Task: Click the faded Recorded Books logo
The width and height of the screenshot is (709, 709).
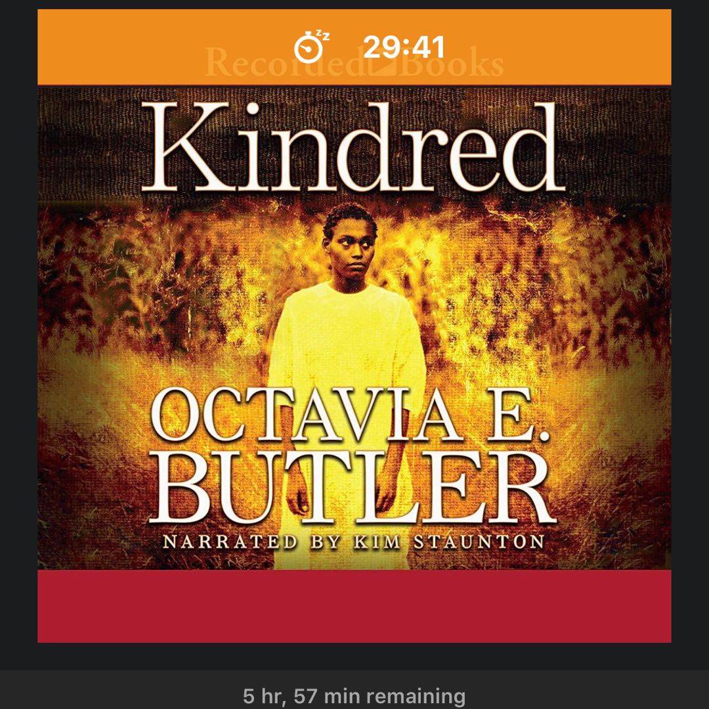Action: coord(354,64)
